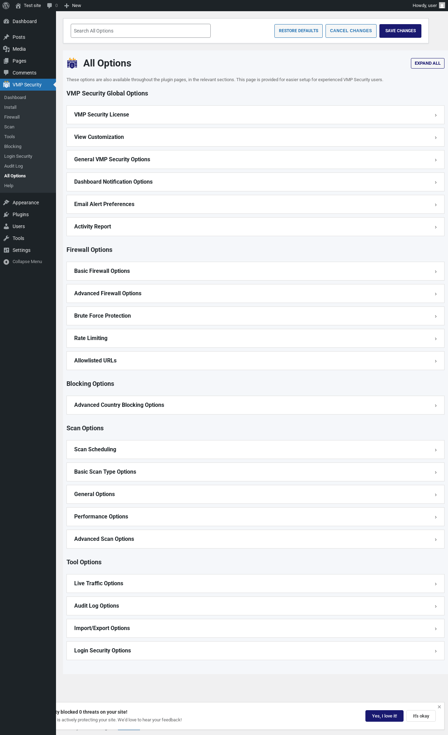The width and height of the screenshot is (448, 735).
Task: Expand Basic Scan Type Options
Action: (x=255, y=472)
